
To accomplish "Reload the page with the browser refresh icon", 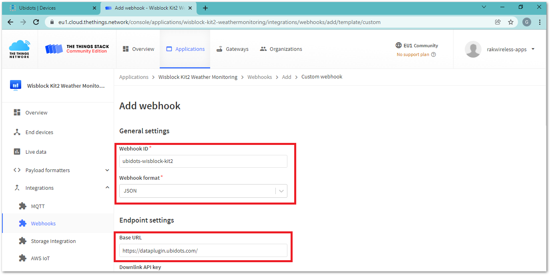I will pos(36,22).
